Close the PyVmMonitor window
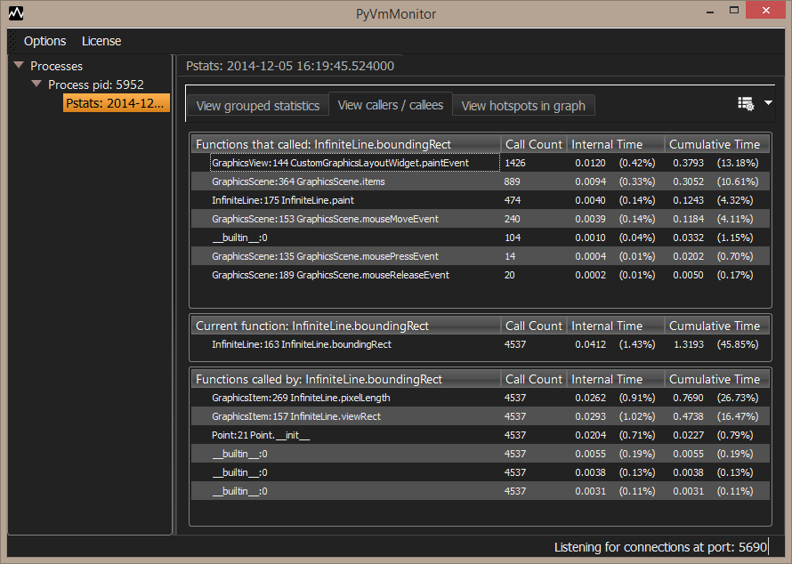Screen dimensions: 792x564 pyautogui.click(x=765, y=10)
